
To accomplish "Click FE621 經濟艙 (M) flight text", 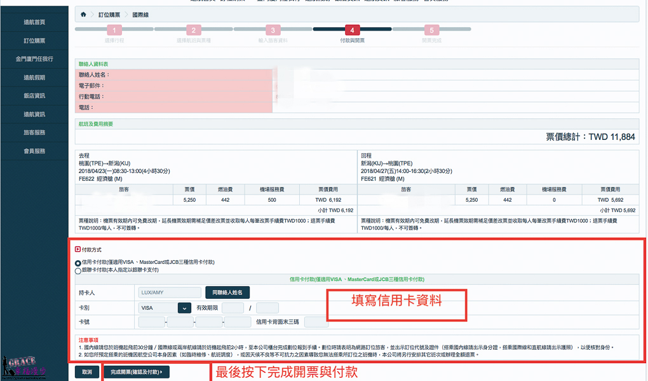I will coord(382,179).
